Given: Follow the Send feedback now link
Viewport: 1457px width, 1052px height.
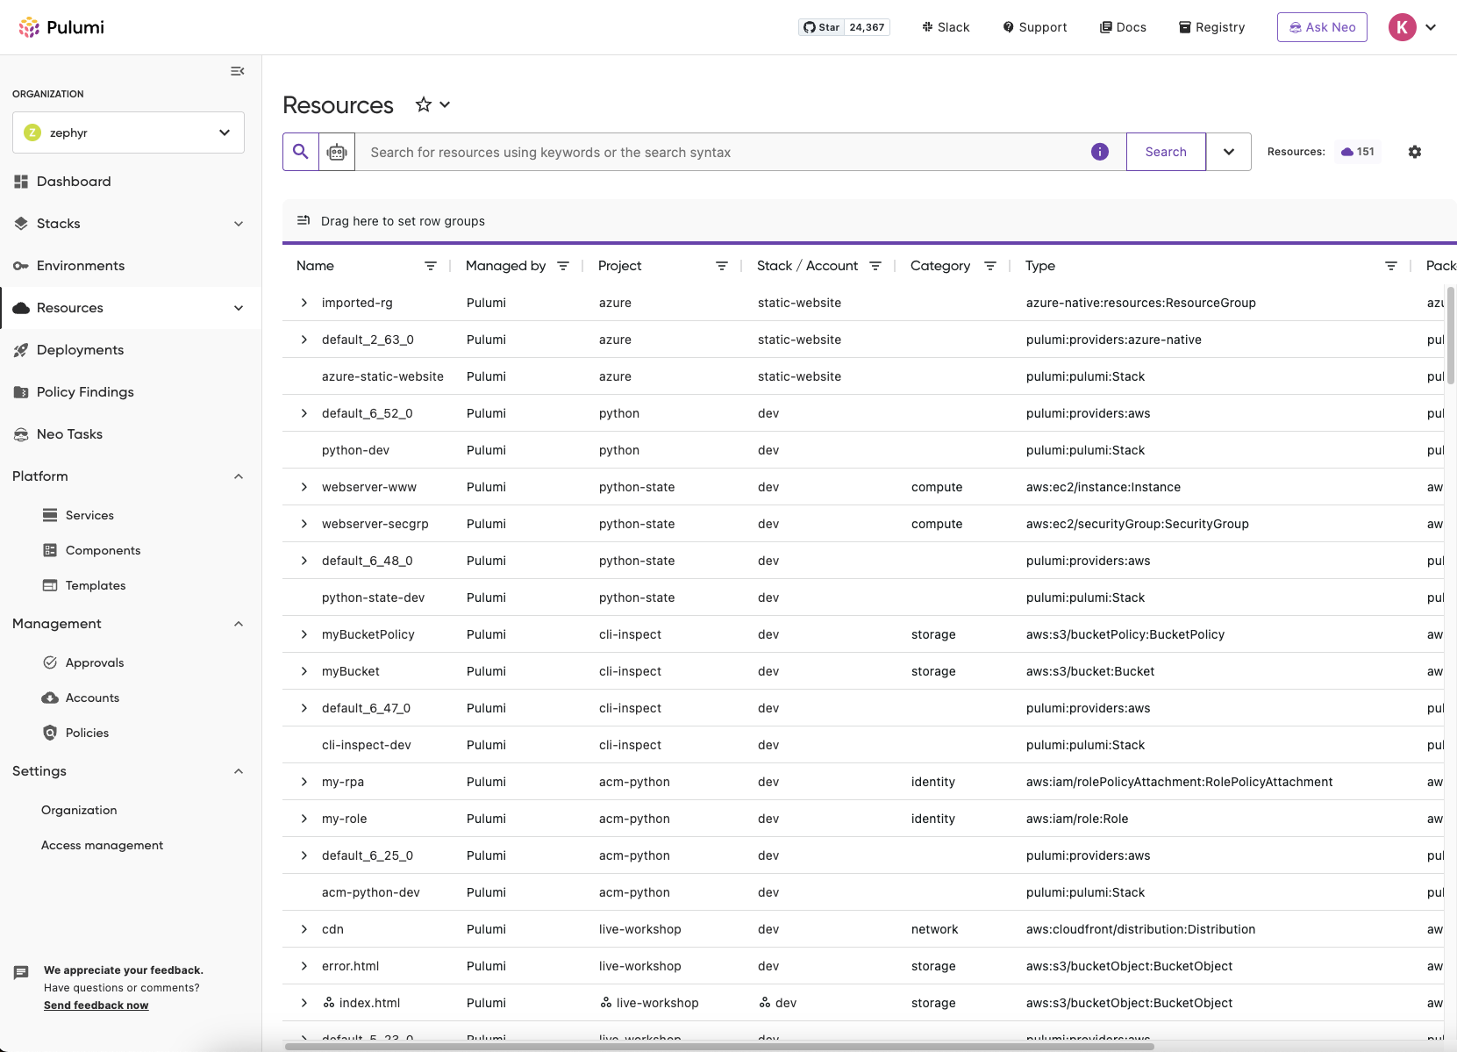Looking at the screenshot, I should pyautogui.click(x=96, y=1005).
